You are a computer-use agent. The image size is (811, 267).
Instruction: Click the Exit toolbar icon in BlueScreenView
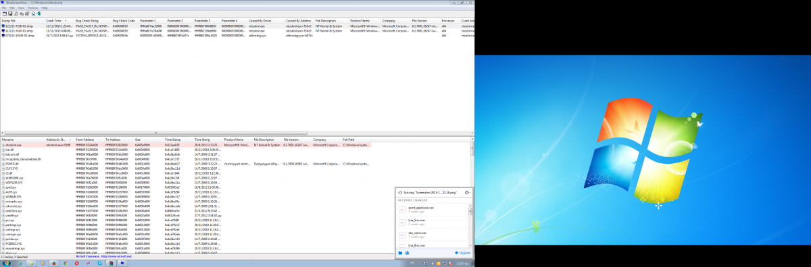(x=39, y=13)
